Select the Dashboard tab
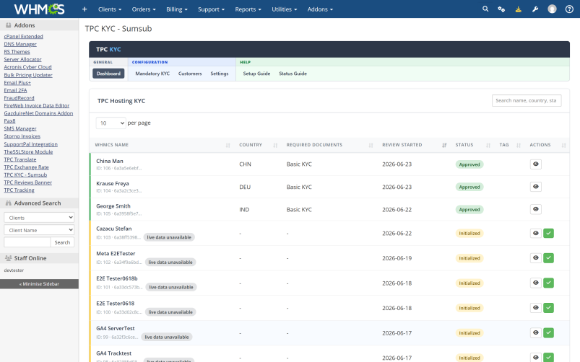This screenshot has height=362, width=580. coord(108,74)
